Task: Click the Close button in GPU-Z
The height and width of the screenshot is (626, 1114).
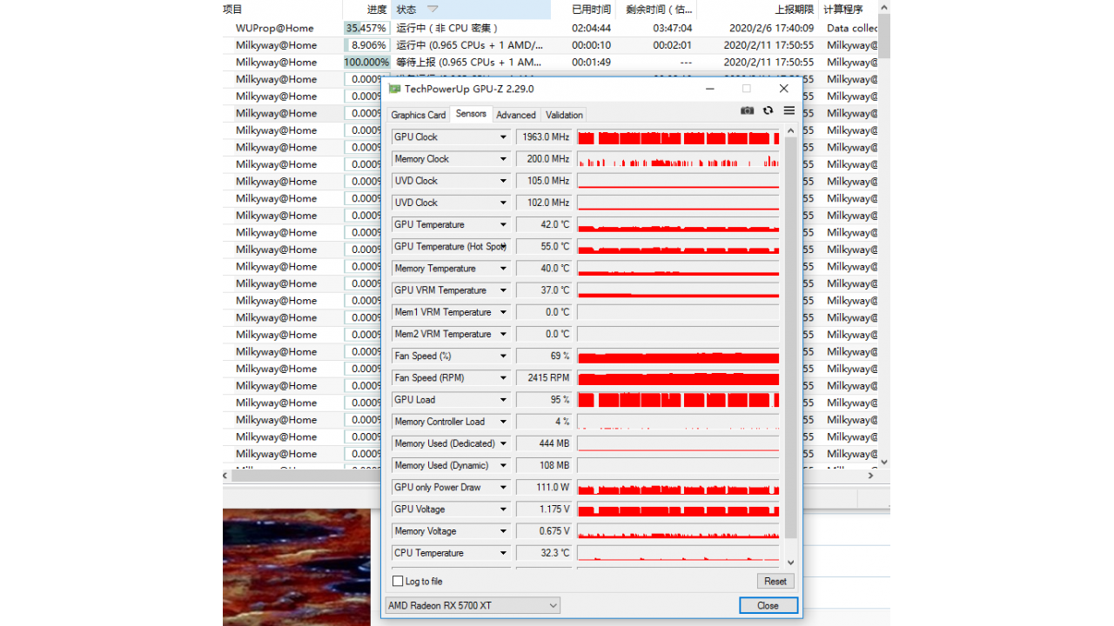Action: (768, 605)
